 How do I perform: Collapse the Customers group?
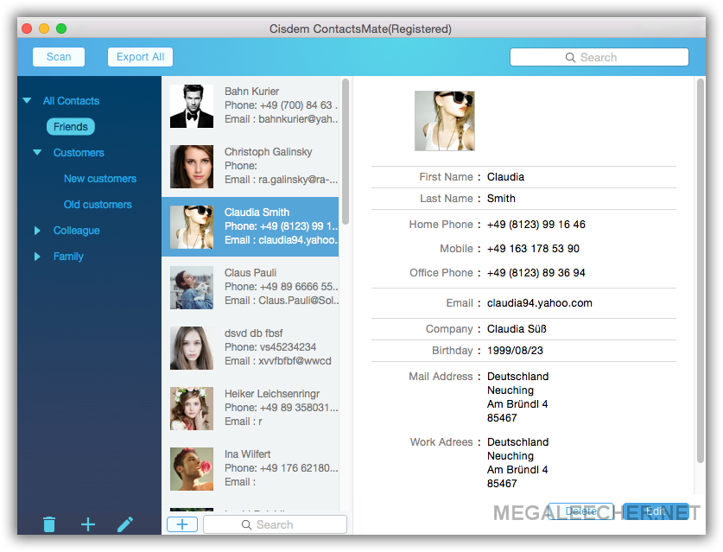click(37, 152)
